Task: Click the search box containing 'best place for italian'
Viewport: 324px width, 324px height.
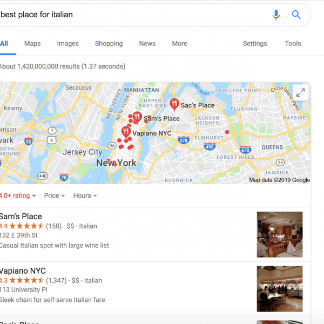Action: pyautogui.click(x=134, y=15)
